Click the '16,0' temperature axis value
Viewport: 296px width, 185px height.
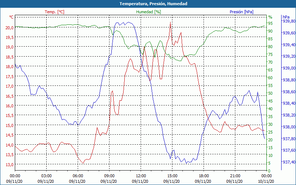pyautogui.click(x=10, y=106)
